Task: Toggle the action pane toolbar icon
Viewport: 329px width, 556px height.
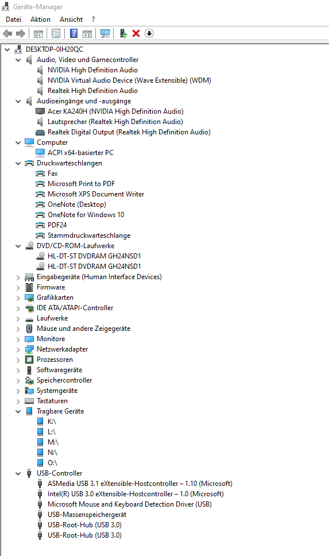Action: [x=87, y=34]
